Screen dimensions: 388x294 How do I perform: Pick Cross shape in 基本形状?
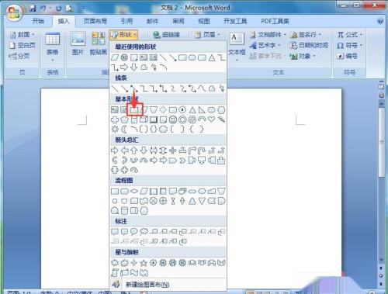pyautogui.click(x=115, y=119)
